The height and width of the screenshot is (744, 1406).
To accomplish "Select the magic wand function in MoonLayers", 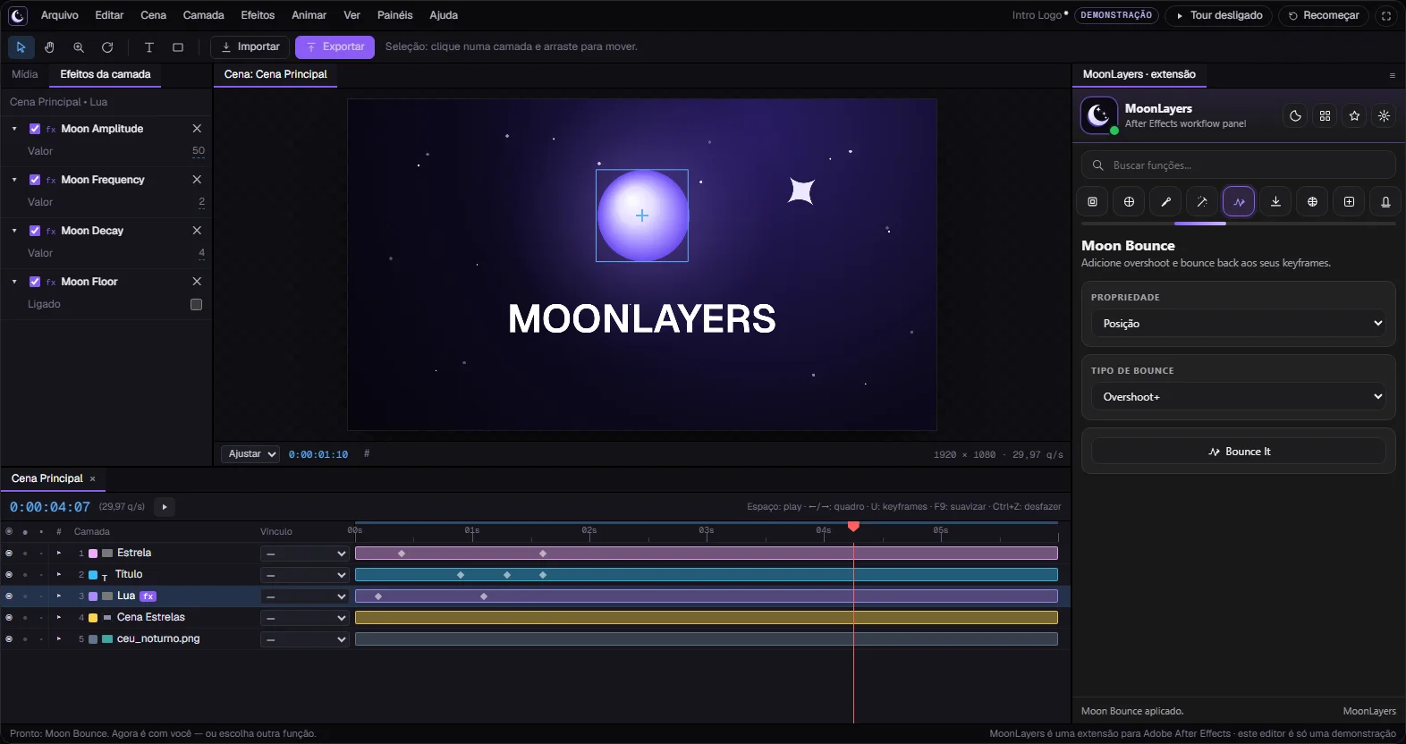I will click(x=1202, y=202).
